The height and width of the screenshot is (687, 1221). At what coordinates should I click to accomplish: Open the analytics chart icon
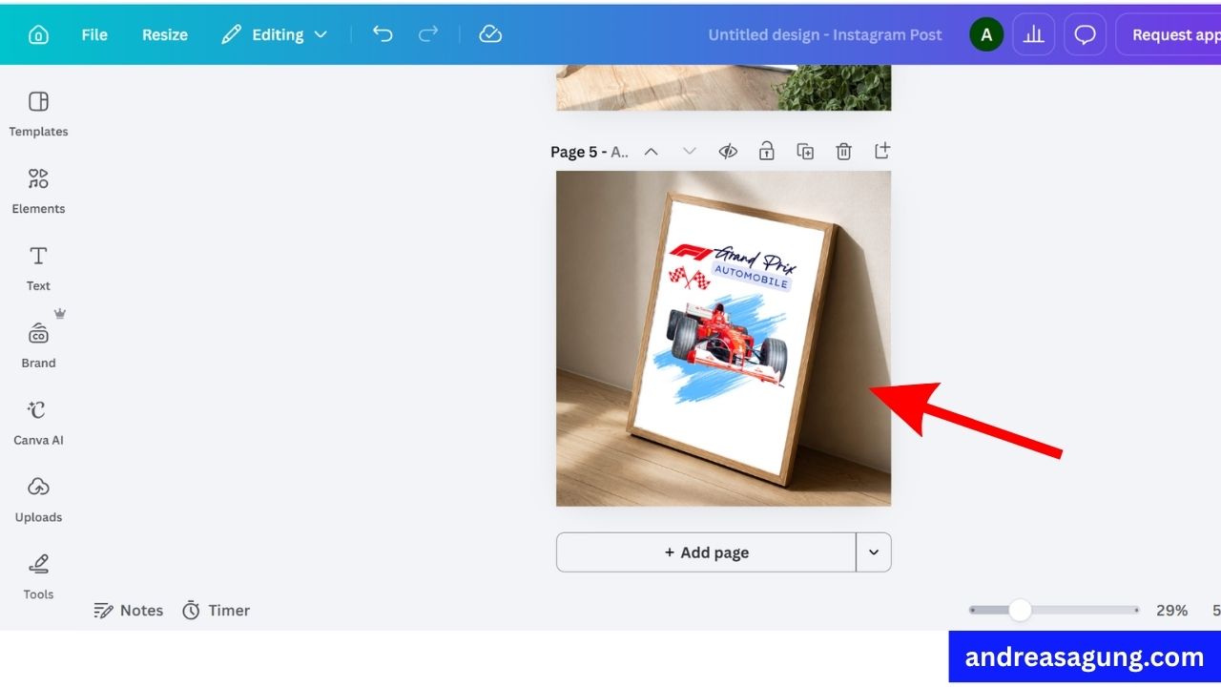[x=1034, y=35]
